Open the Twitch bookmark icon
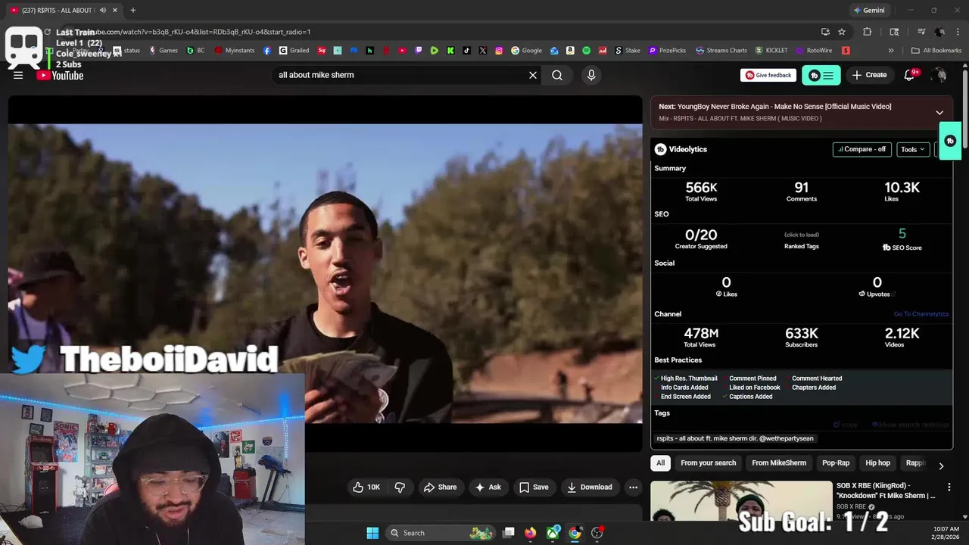 (x=419, y=51)
